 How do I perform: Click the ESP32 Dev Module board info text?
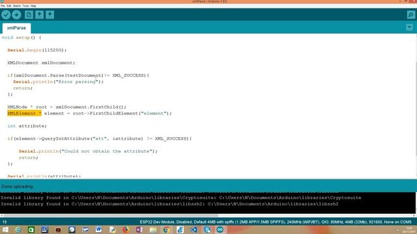pos(276,222)
